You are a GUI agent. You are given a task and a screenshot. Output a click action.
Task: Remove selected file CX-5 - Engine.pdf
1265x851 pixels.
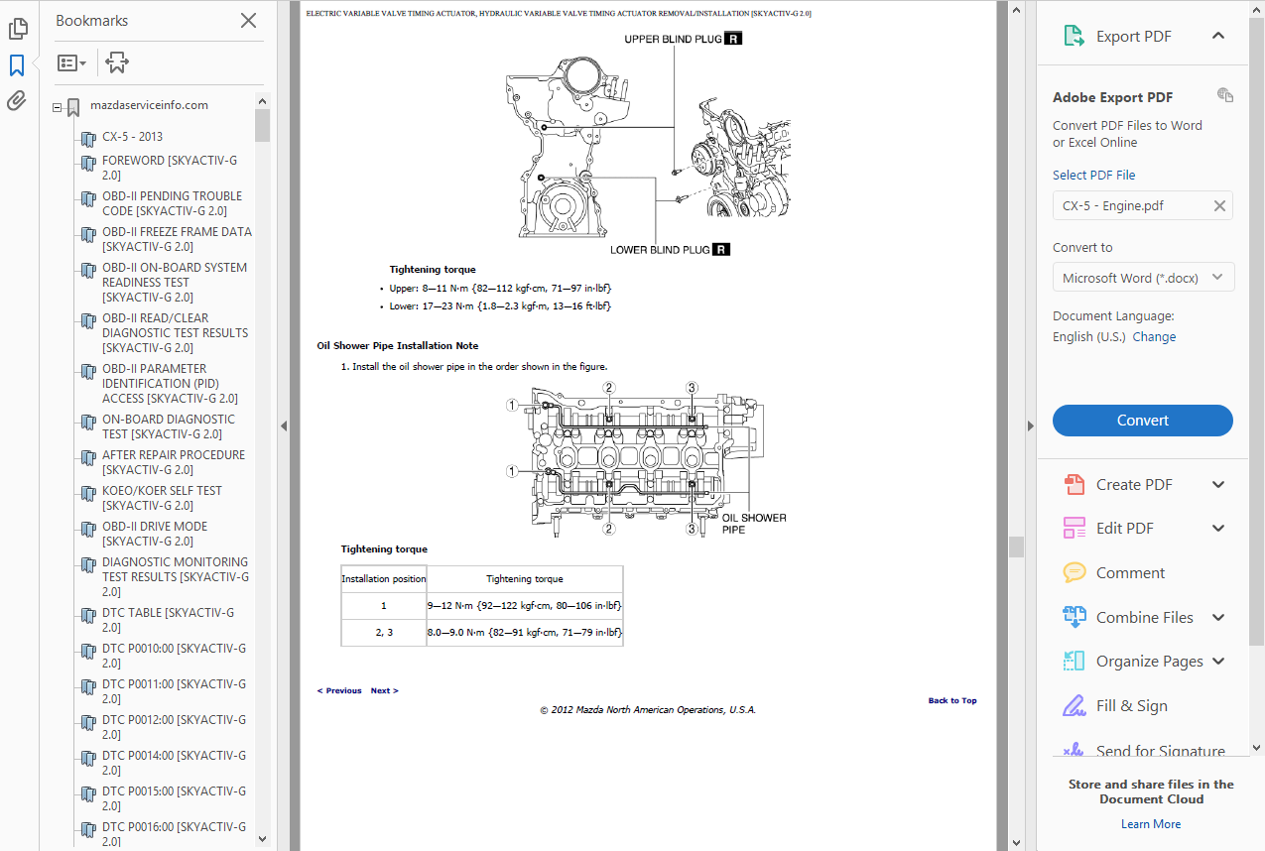(1219, 206)
